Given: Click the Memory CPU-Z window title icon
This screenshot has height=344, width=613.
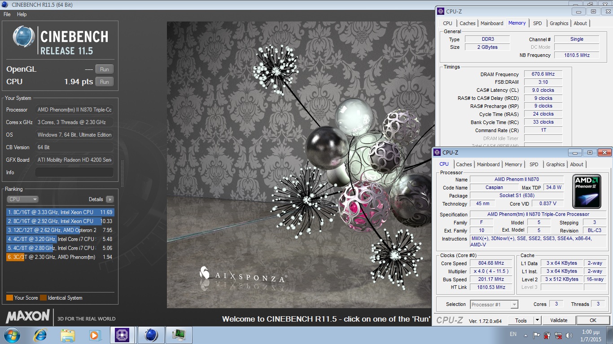Looking at the screenshot, I should tap(441, 11).
